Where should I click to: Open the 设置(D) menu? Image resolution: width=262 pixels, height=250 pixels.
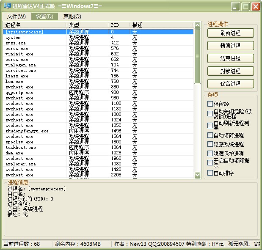[x=44, y=16]
